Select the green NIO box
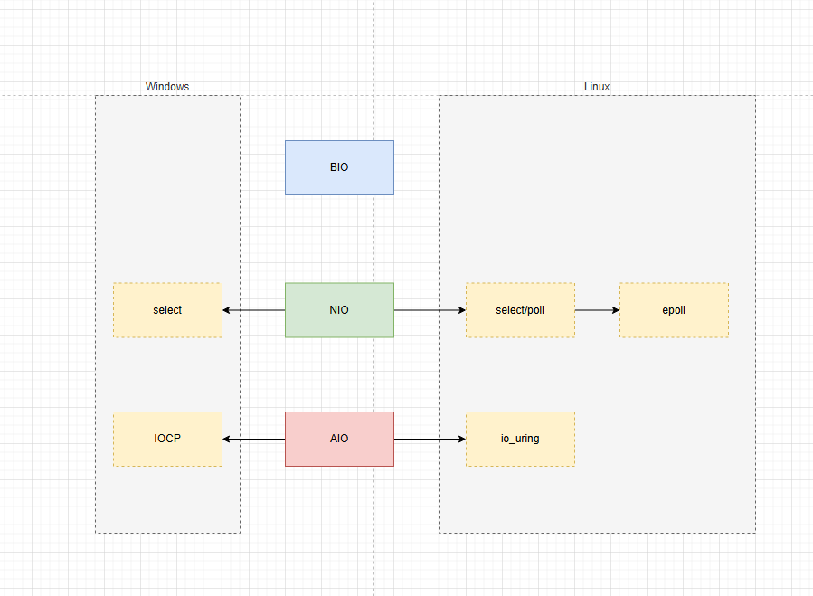The width and height of the screenshot is (813, 596). tap(339, 310)
